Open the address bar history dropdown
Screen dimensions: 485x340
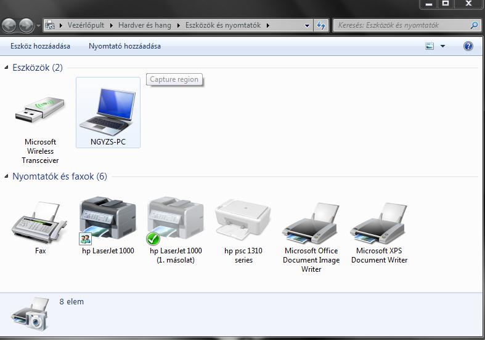coord(307,25)
